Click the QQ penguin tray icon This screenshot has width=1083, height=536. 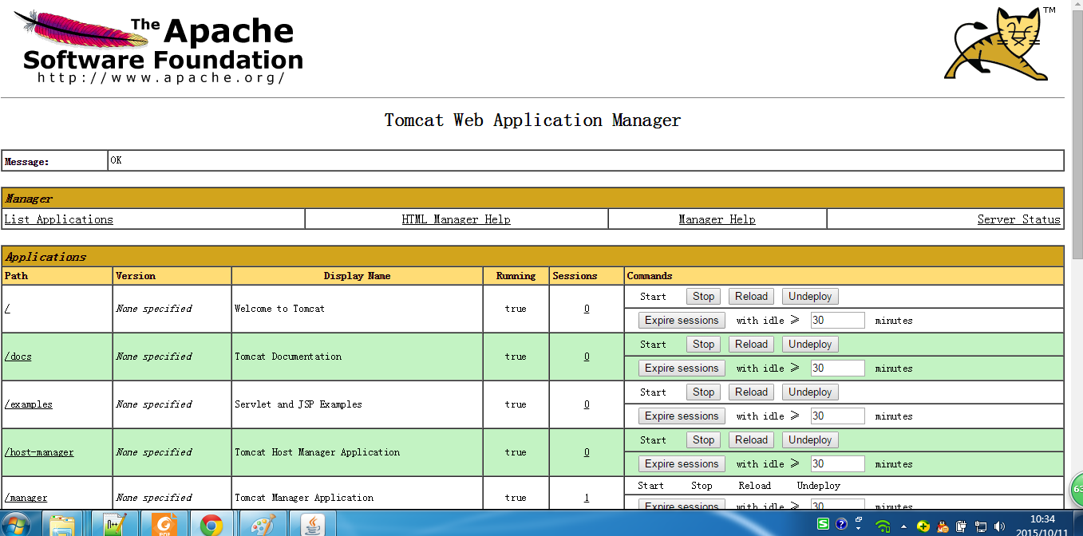click(943, 526)
